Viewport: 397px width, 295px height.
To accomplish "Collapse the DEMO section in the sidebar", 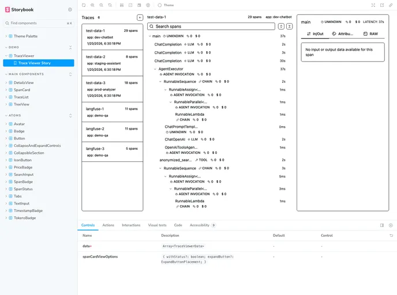I will coord(71,47).
